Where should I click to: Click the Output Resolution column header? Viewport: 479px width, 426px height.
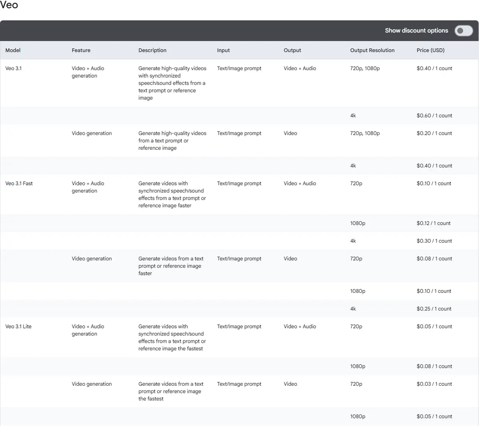coord(372,50)
